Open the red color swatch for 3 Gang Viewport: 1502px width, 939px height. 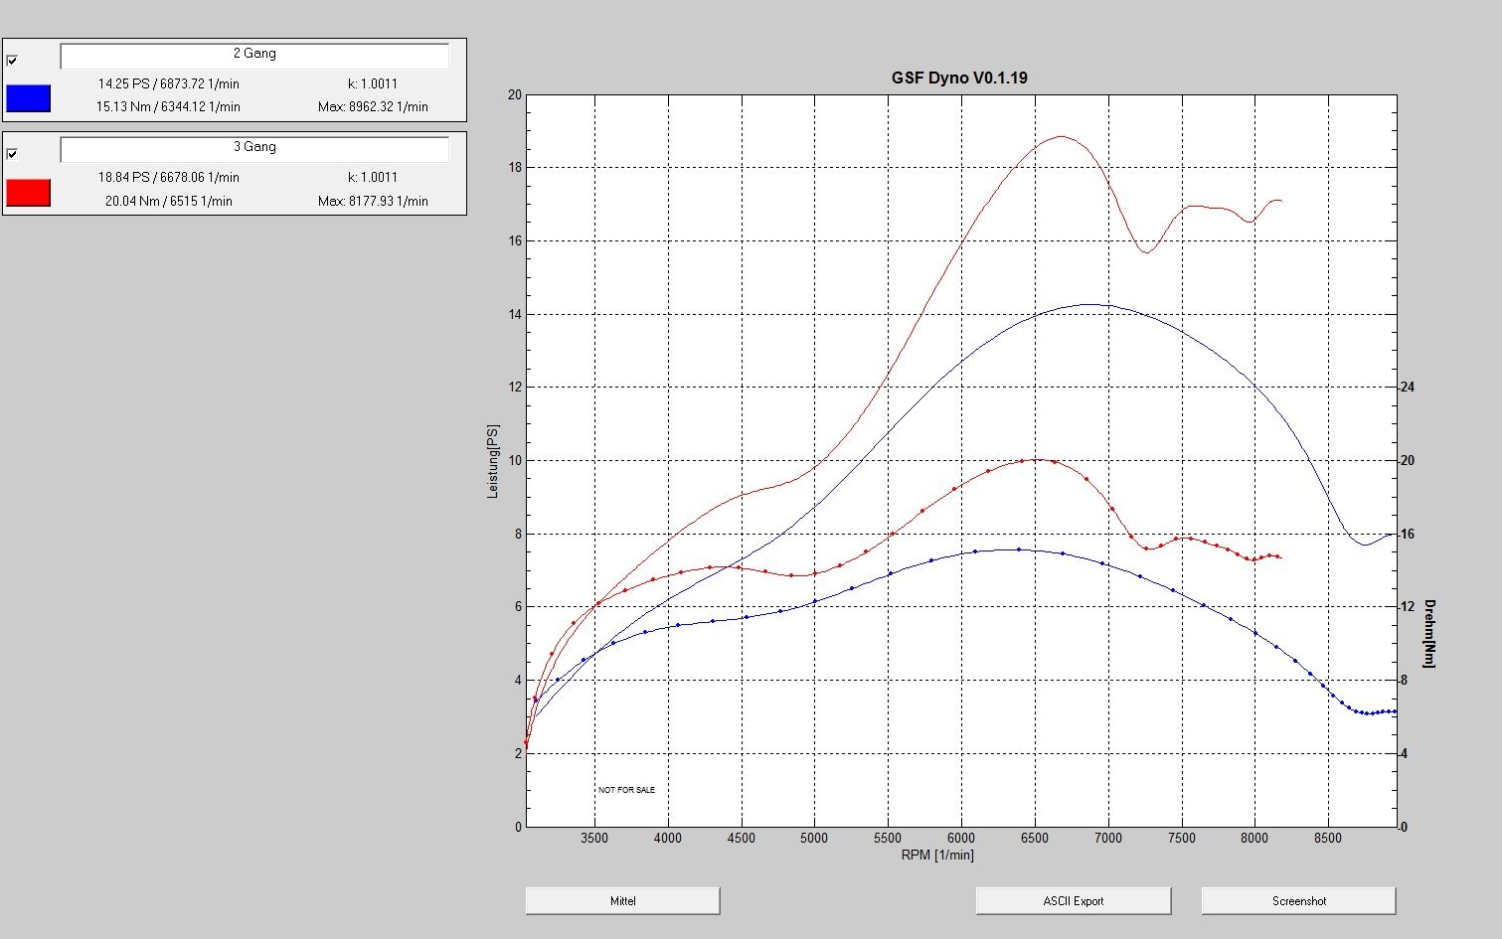tap(28, 192)
